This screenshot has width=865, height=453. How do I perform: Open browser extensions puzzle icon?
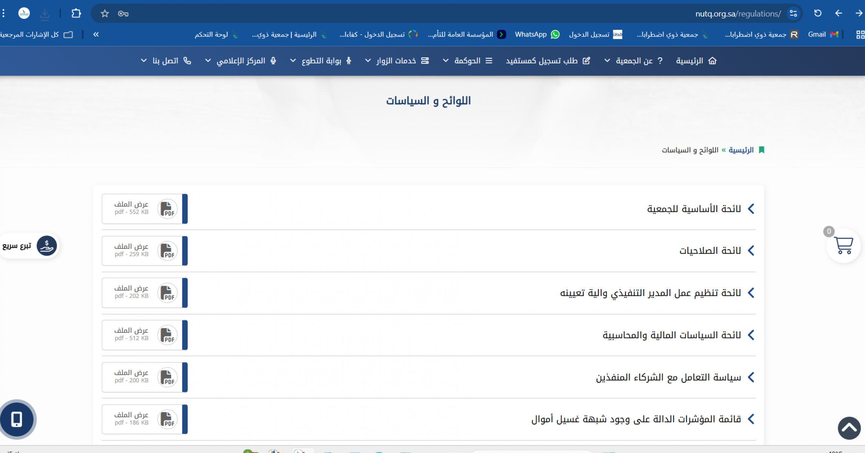tap(76, 14)
